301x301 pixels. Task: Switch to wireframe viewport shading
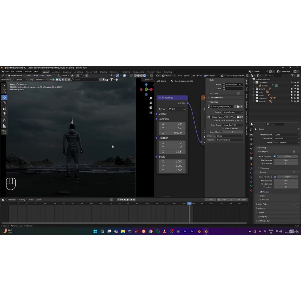click(135, 76)
